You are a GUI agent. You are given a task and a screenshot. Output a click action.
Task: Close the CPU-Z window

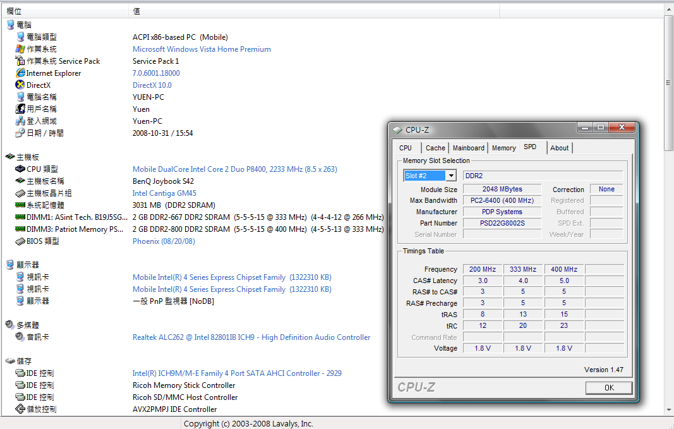[x=622, y=127]
